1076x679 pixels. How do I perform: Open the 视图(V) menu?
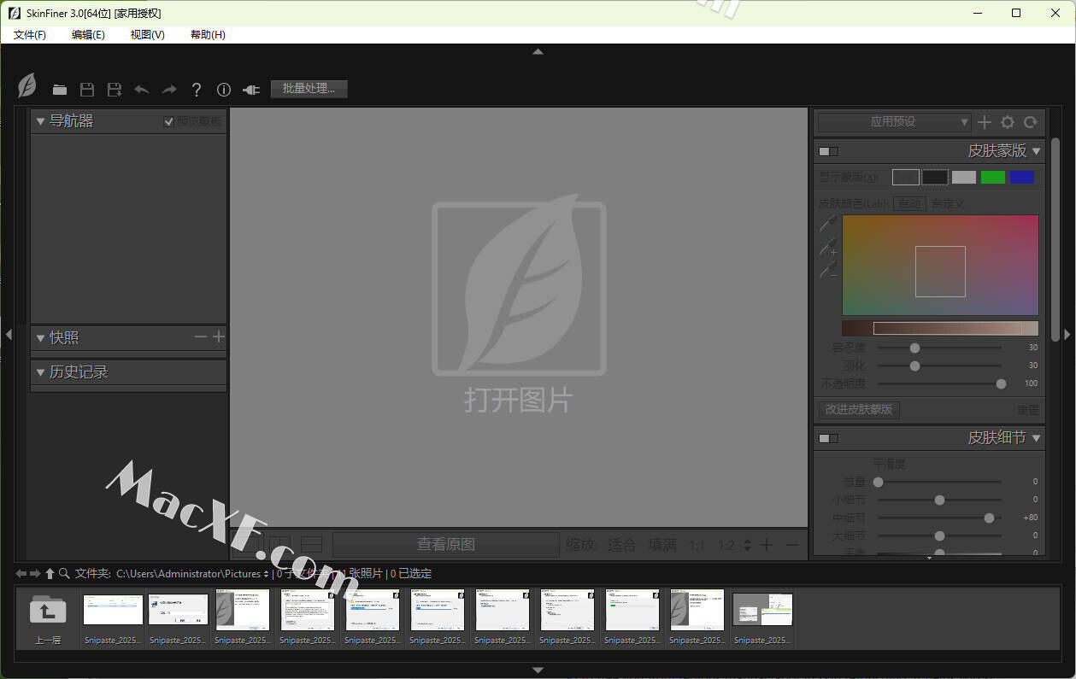[147, 34]
